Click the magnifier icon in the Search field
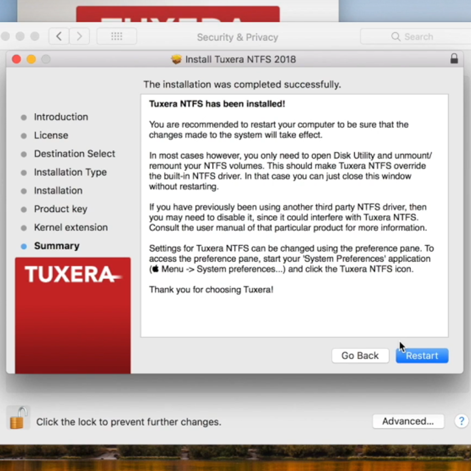The height and width of the screenshot is (471, 471). tap(396, 37)
